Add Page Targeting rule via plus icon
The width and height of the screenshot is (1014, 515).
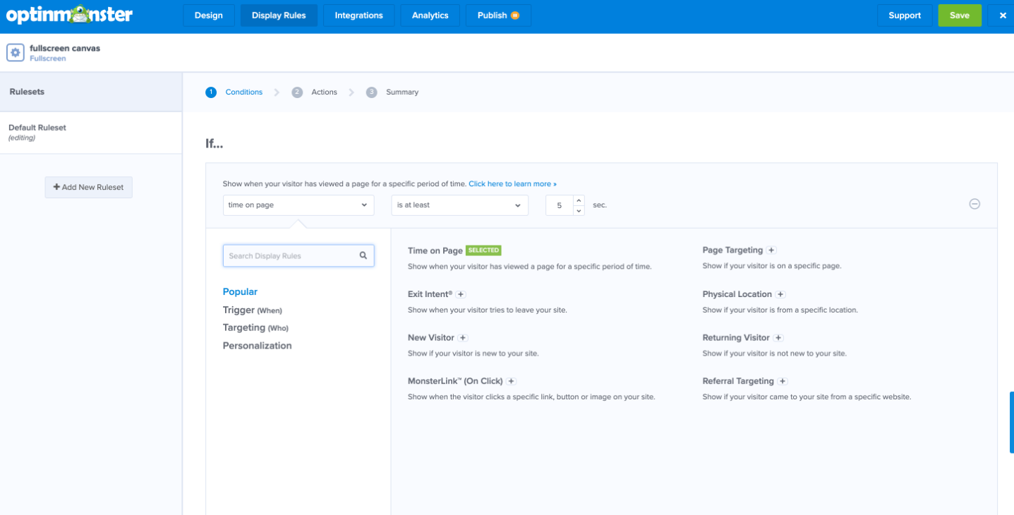[x=771, y=250]
